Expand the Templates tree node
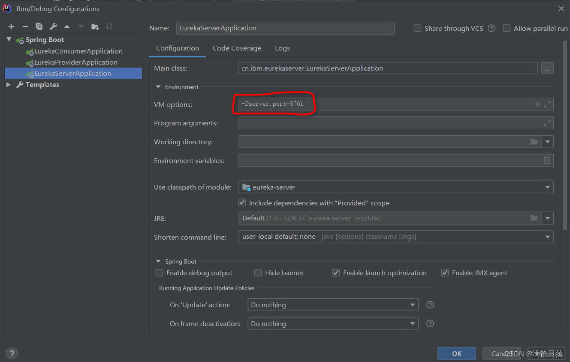 [9, 85]
